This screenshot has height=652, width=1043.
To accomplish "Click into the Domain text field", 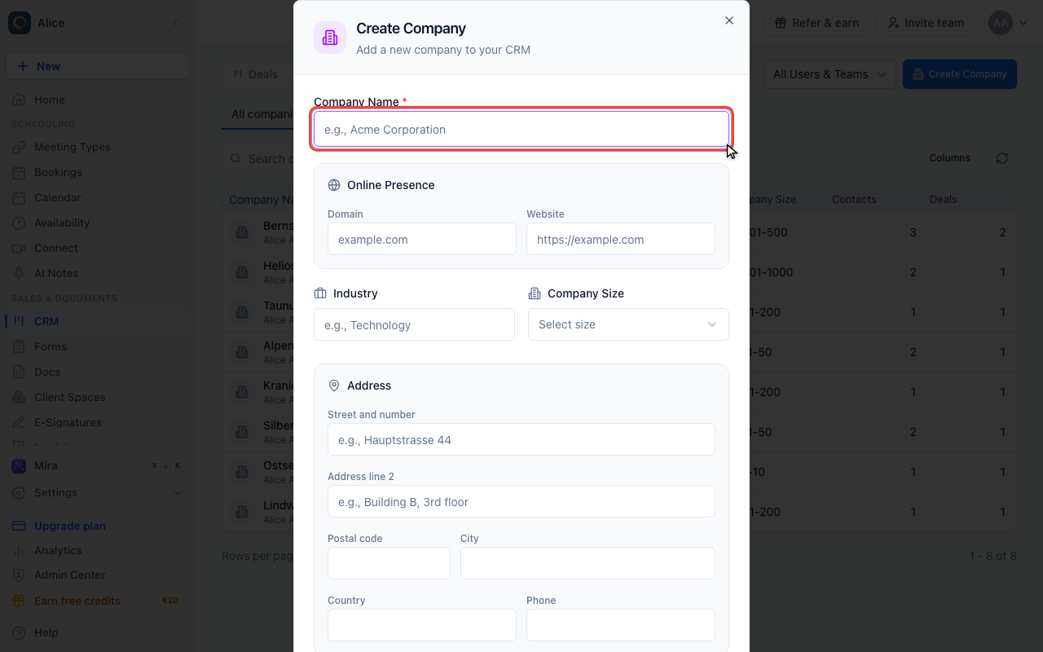I will (x=422, y=240).
